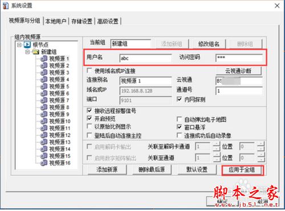The height and width of the screenshot is (211, 285).
Task: Click the camera icon of 视频源 5
Action: [44, 86]
